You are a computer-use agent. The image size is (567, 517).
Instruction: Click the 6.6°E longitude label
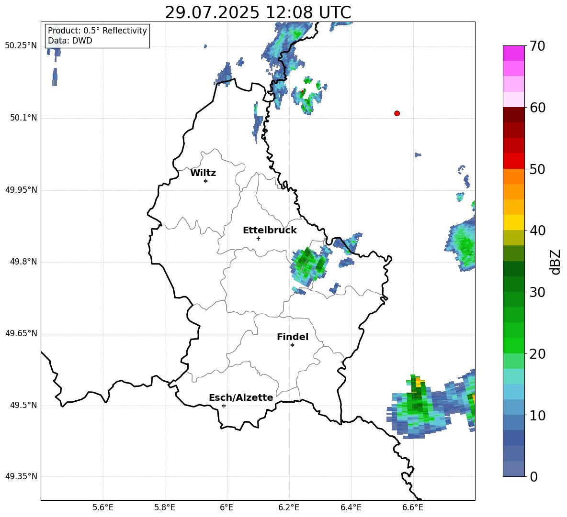(x=413, y=507)
